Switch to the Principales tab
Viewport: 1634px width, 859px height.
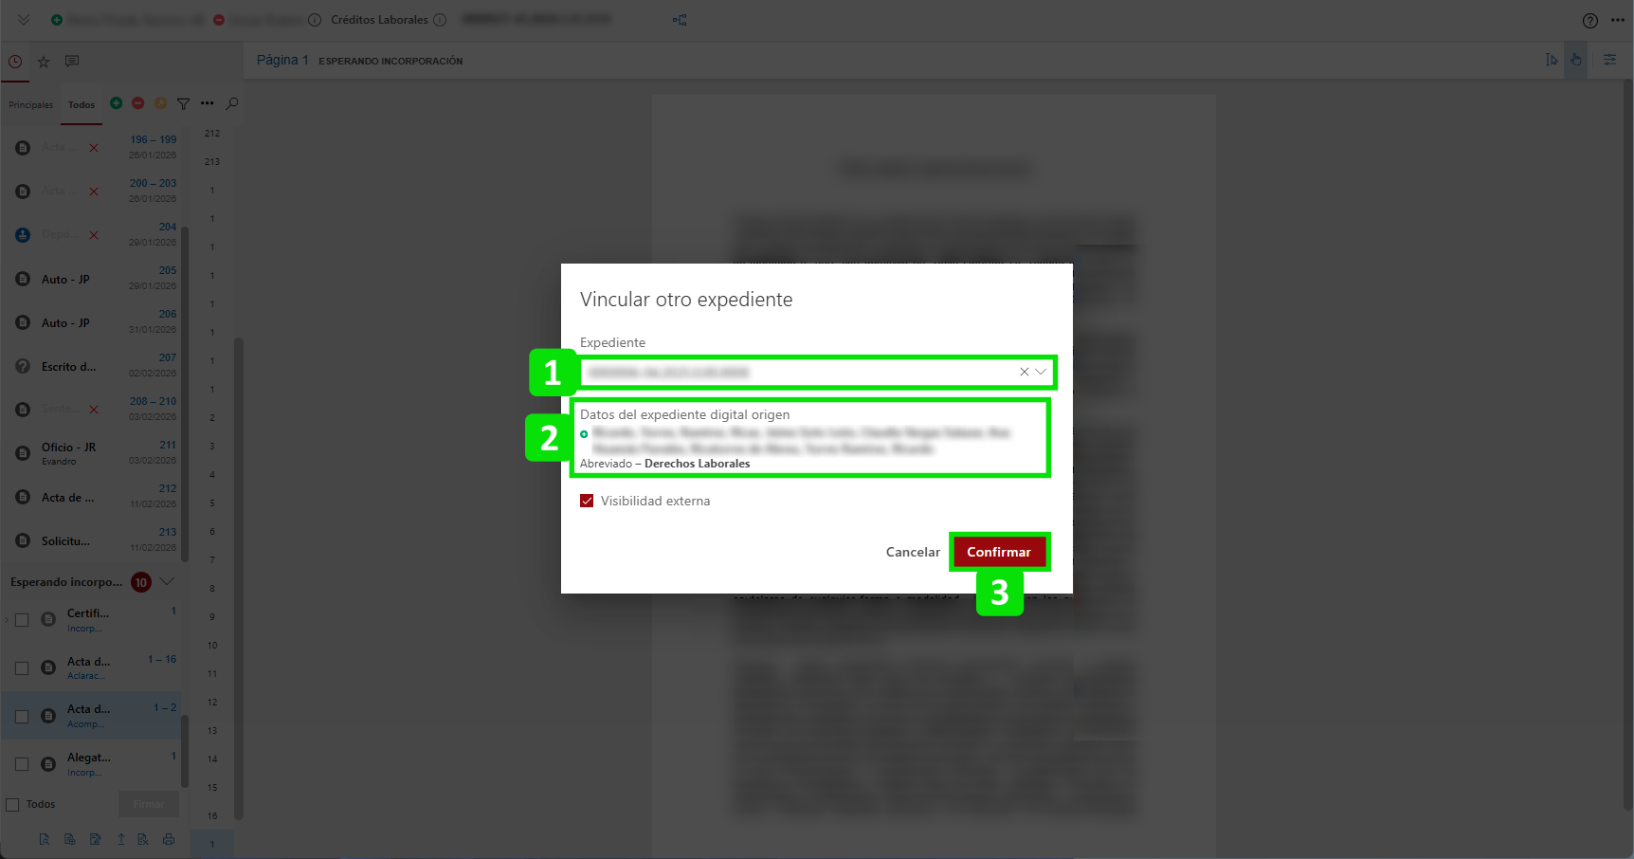(x=30, y=105)
